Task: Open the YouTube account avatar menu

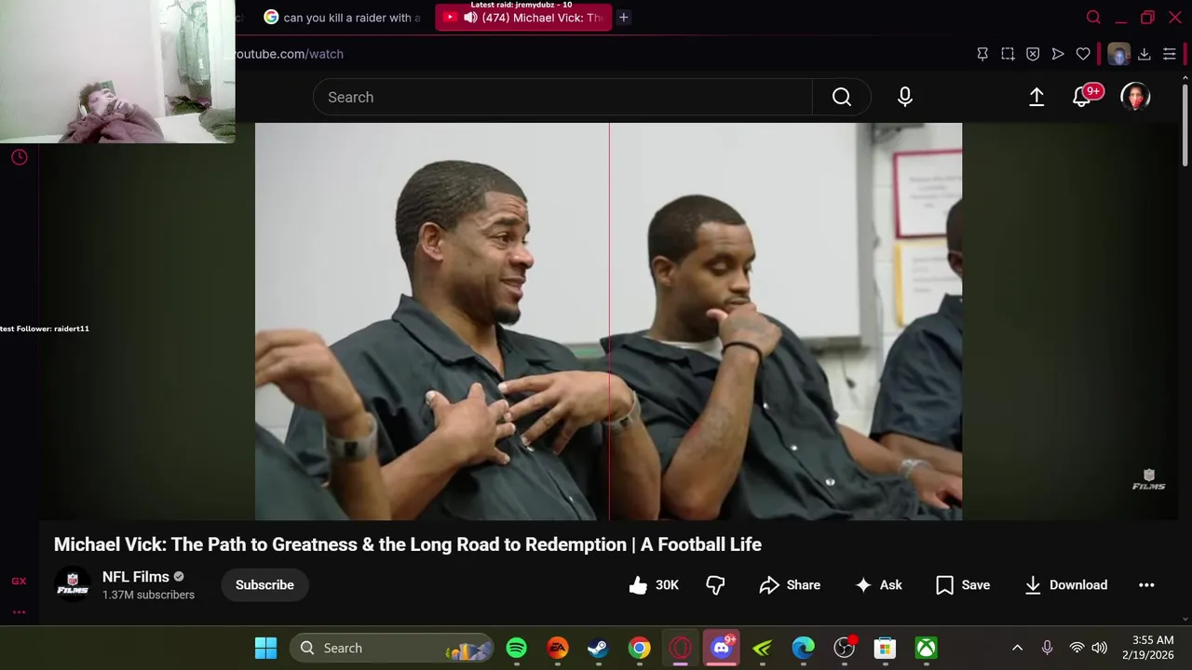Action: tap(1135, 97)
